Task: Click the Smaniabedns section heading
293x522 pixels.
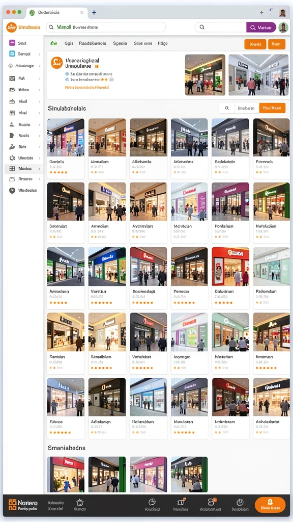Action: coord(67,448)
